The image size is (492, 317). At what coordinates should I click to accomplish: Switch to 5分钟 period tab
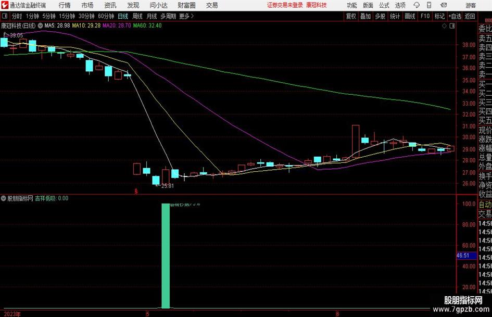coord(49,16)
